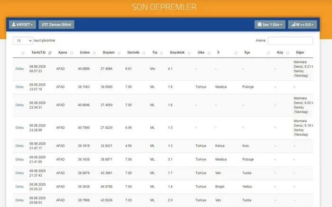Image resolution: width=332 pixels, height=207 pixels.
Task: Open the KAYDET save dropdown
Action: point(22,25)
